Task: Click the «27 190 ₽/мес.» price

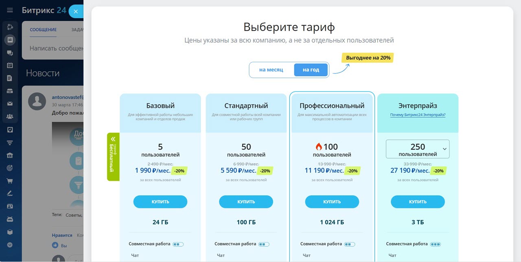Action: [x=410, y=171]
